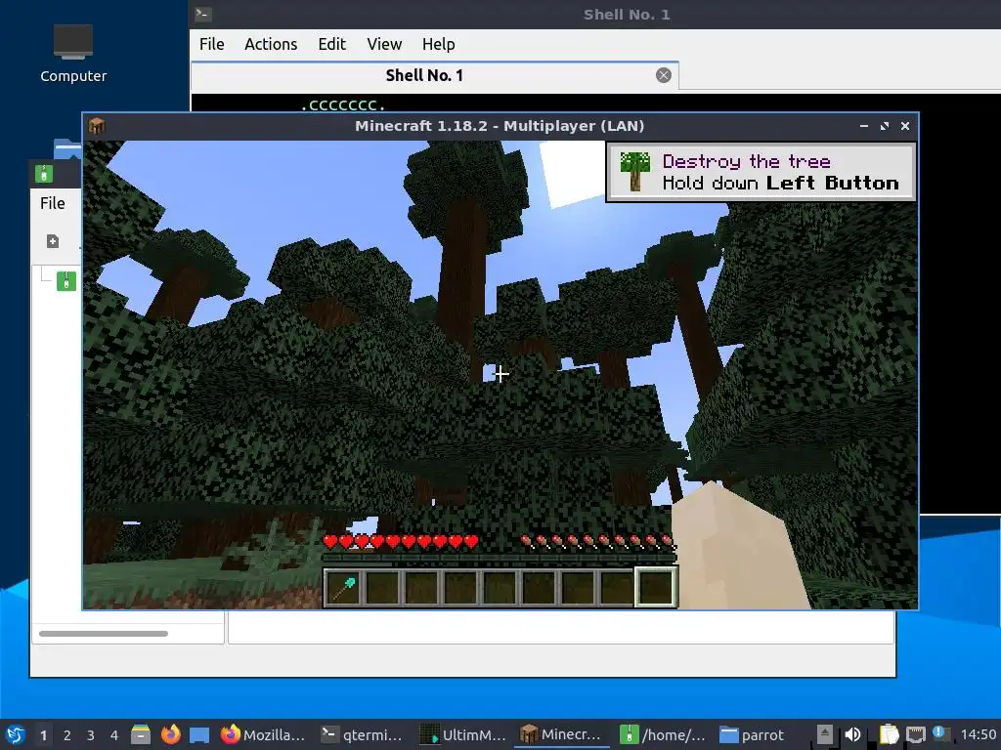
Task: Open the View menu in the terminal
Action: [x=384, y=44]
